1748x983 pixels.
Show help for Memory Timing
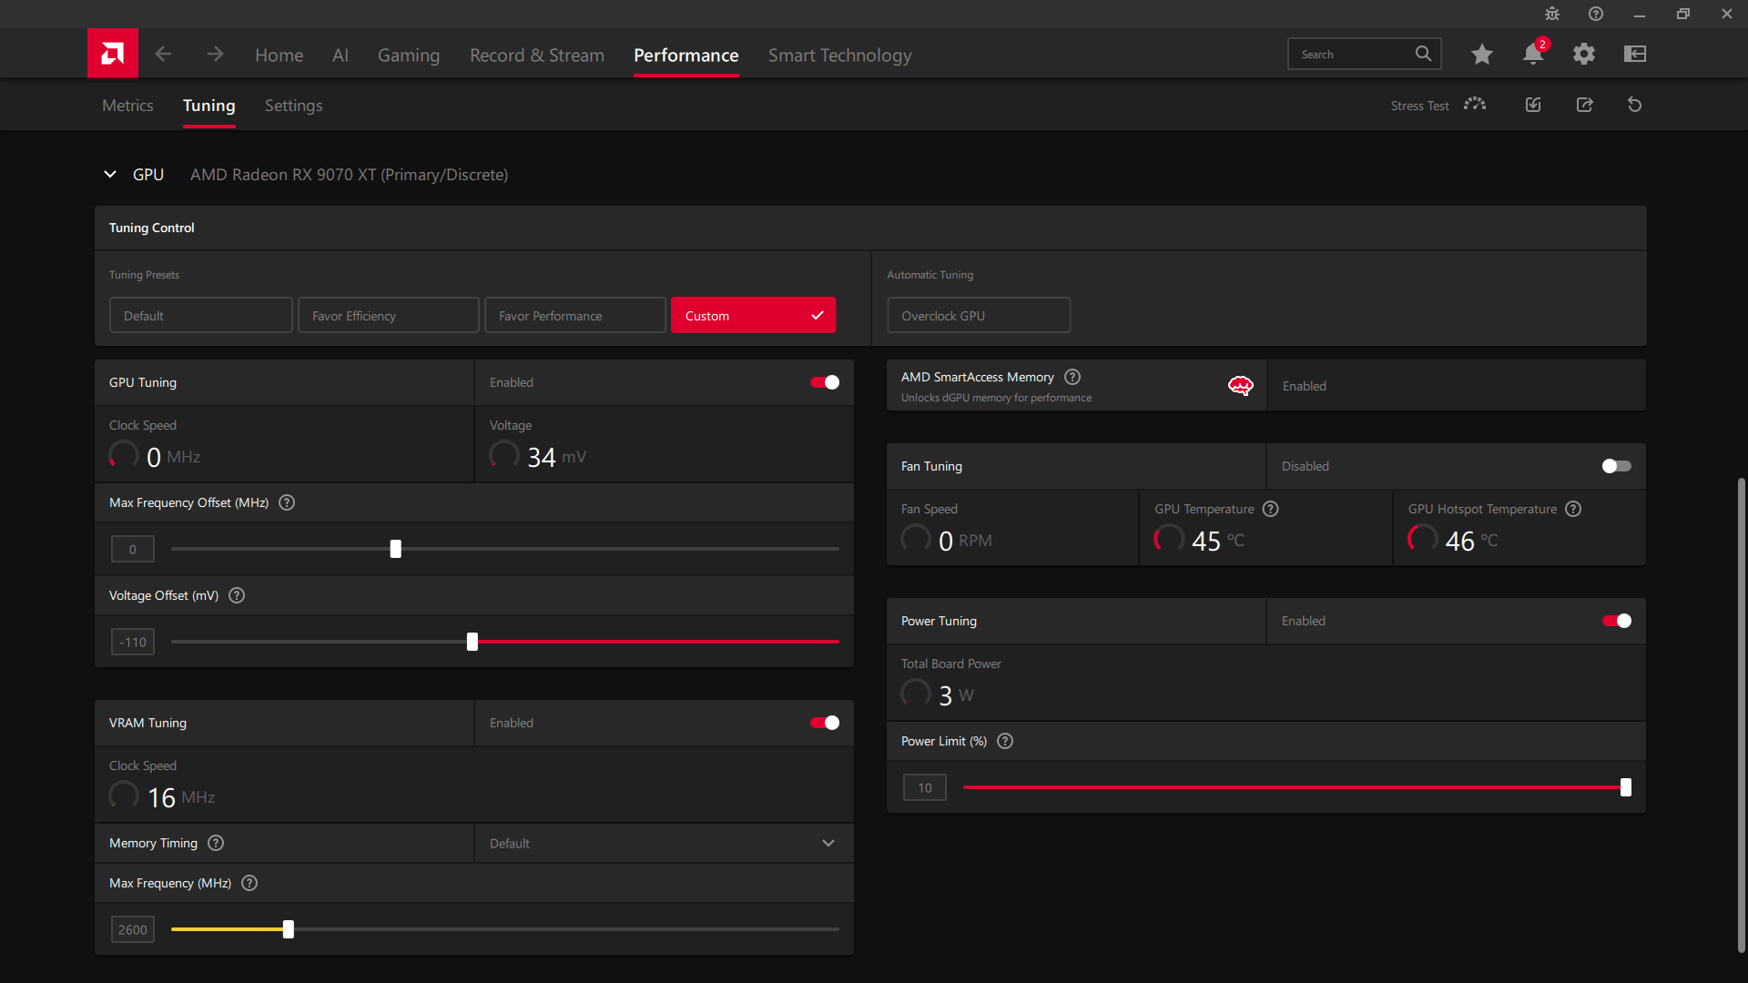216,843
